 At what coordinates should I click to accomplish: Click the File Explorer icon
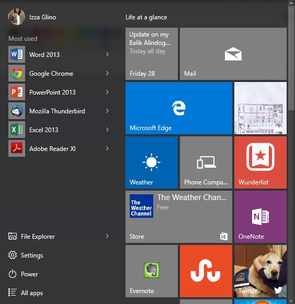(x=13, y=236)
